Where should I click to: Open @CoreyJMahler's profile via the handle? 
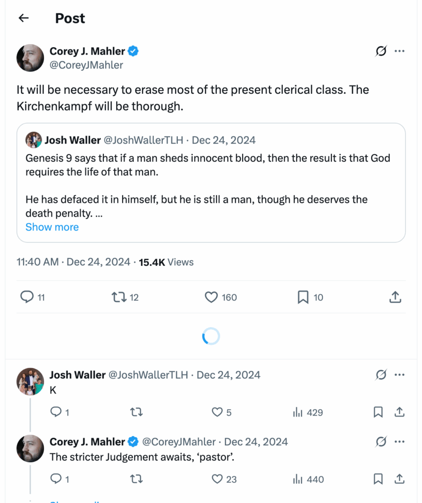click(x=86, y=65)
